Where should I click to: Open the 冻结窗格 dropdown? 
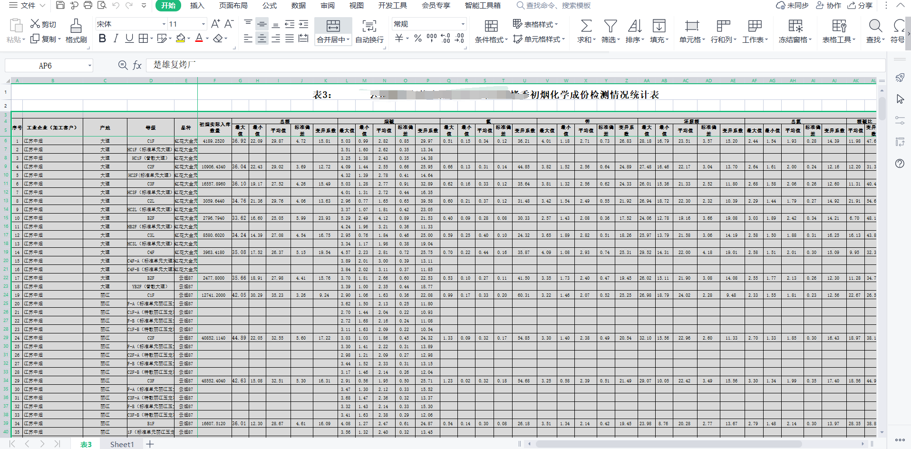[795, 31]
